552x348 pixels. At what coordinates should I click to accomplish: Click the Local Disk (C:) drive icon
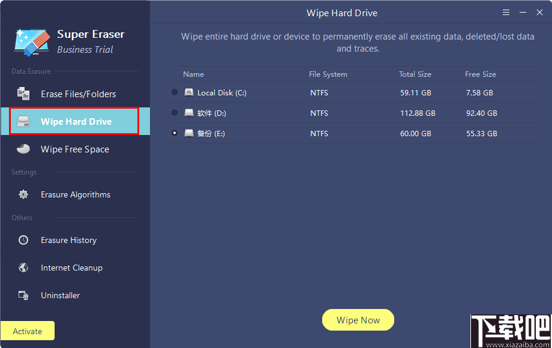(x=189, y=92)
